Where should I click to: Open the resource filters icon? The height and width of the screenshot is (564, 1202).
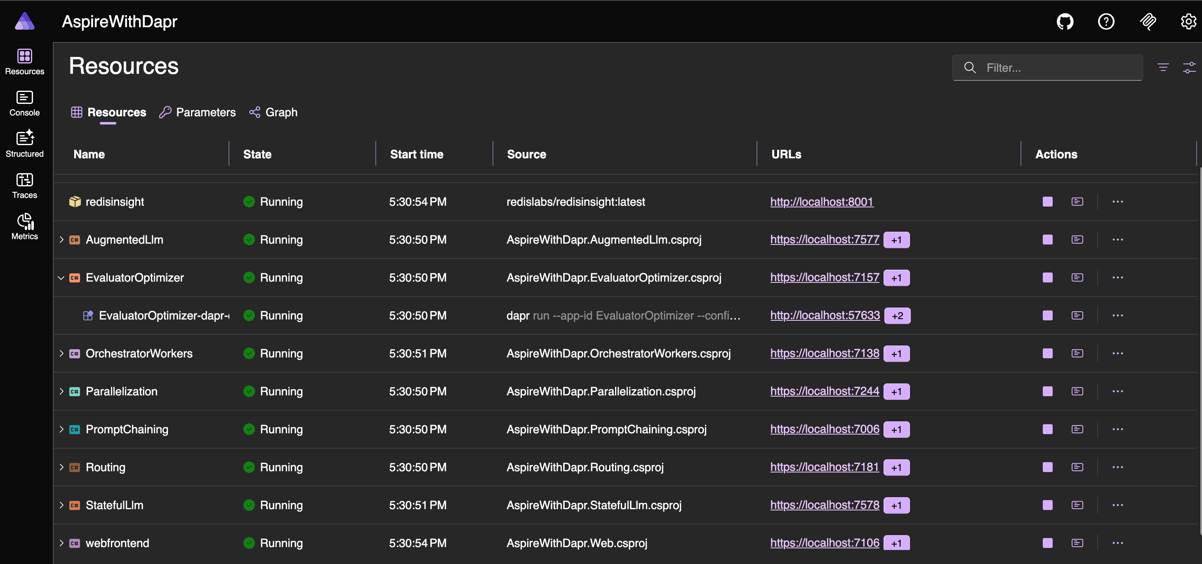[1163, 68]
